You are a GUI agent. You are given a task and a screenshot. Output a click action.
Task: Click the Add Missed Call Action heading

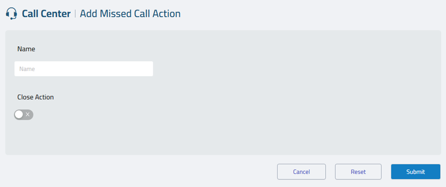coord(130,14)
